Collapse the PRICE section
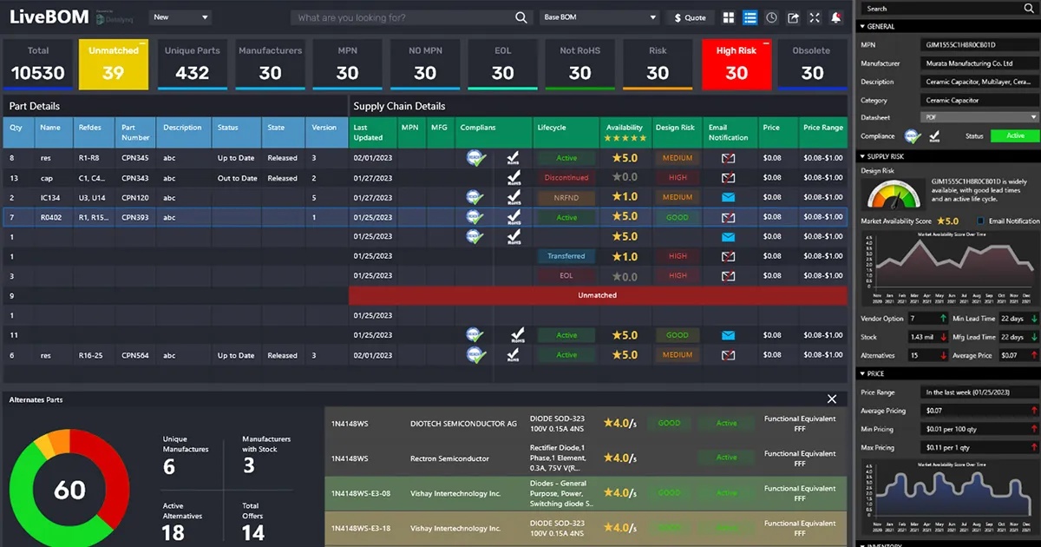Viewport: 1041px width, 547px height. (x=863, y=374)
